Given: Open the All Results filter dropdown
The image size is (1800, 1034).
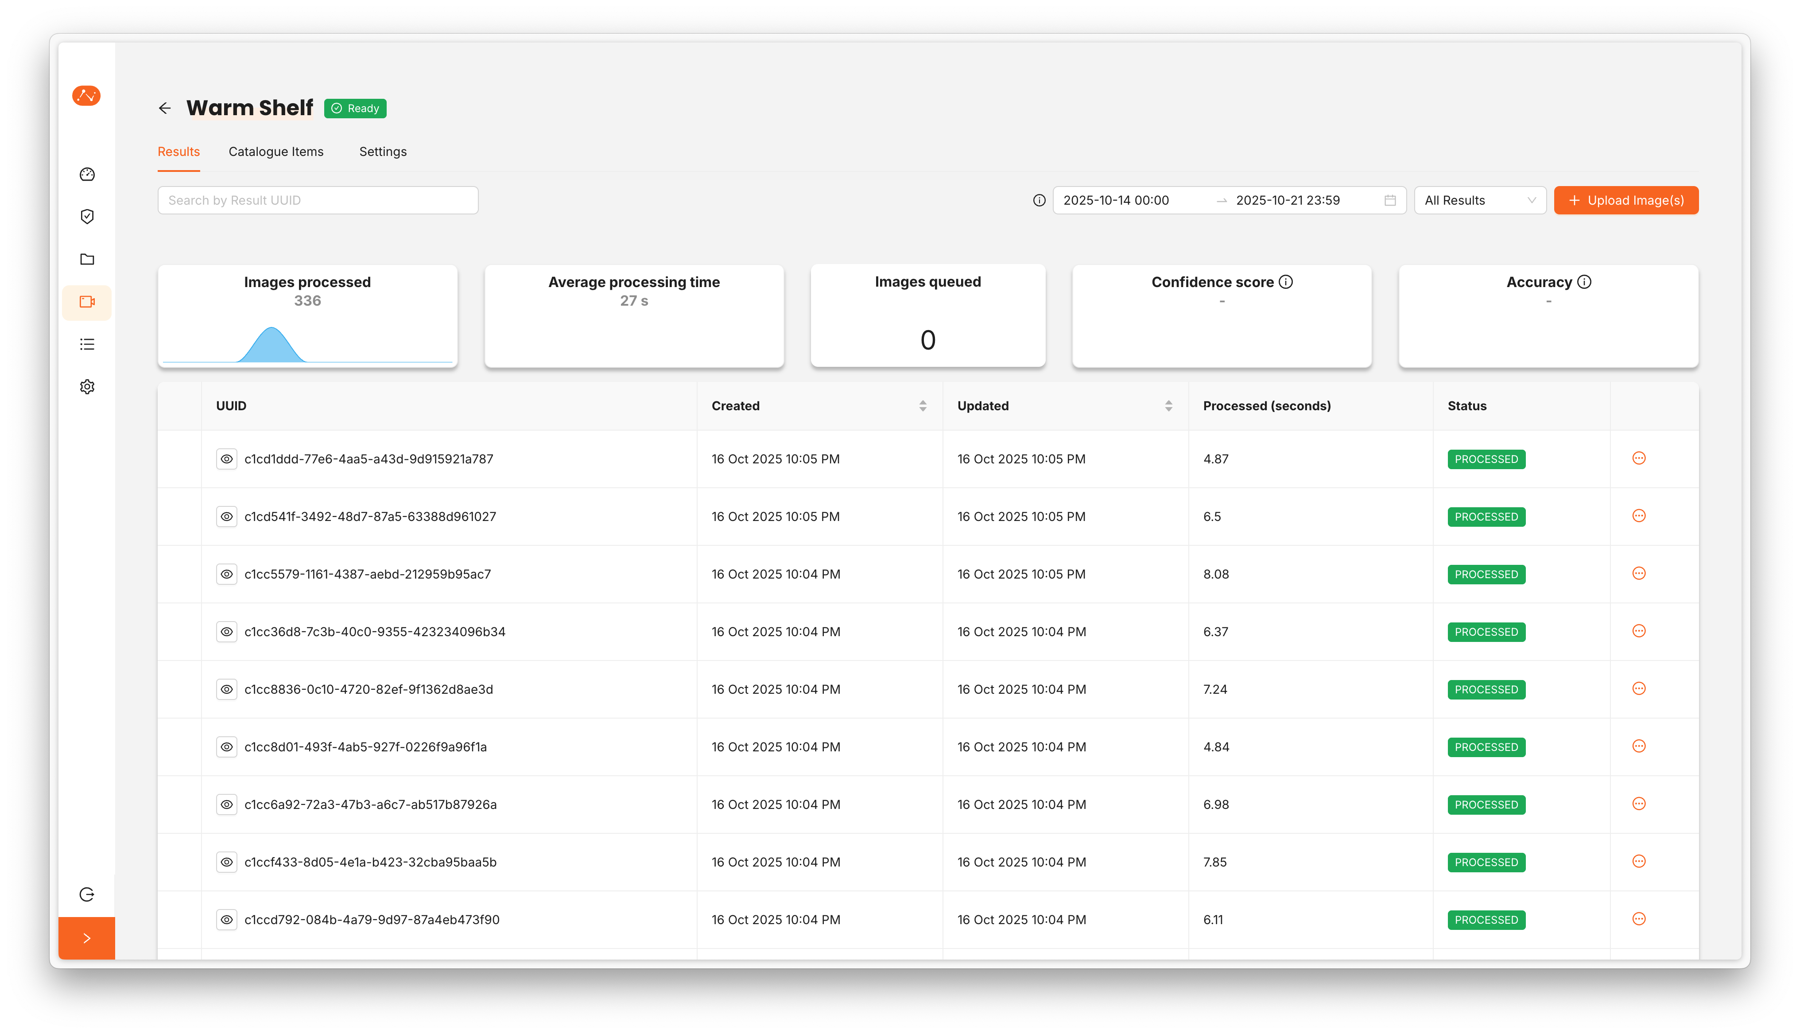Looking at the screenshot, I should pos(1480,200).
